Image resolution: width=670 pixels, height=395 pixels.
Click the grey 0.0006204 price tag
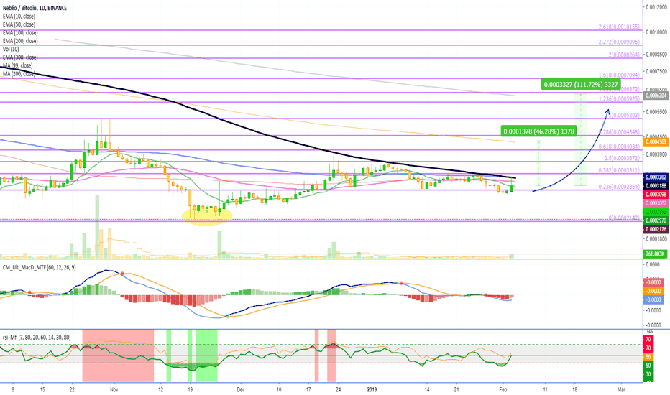[x=656, y=96]
